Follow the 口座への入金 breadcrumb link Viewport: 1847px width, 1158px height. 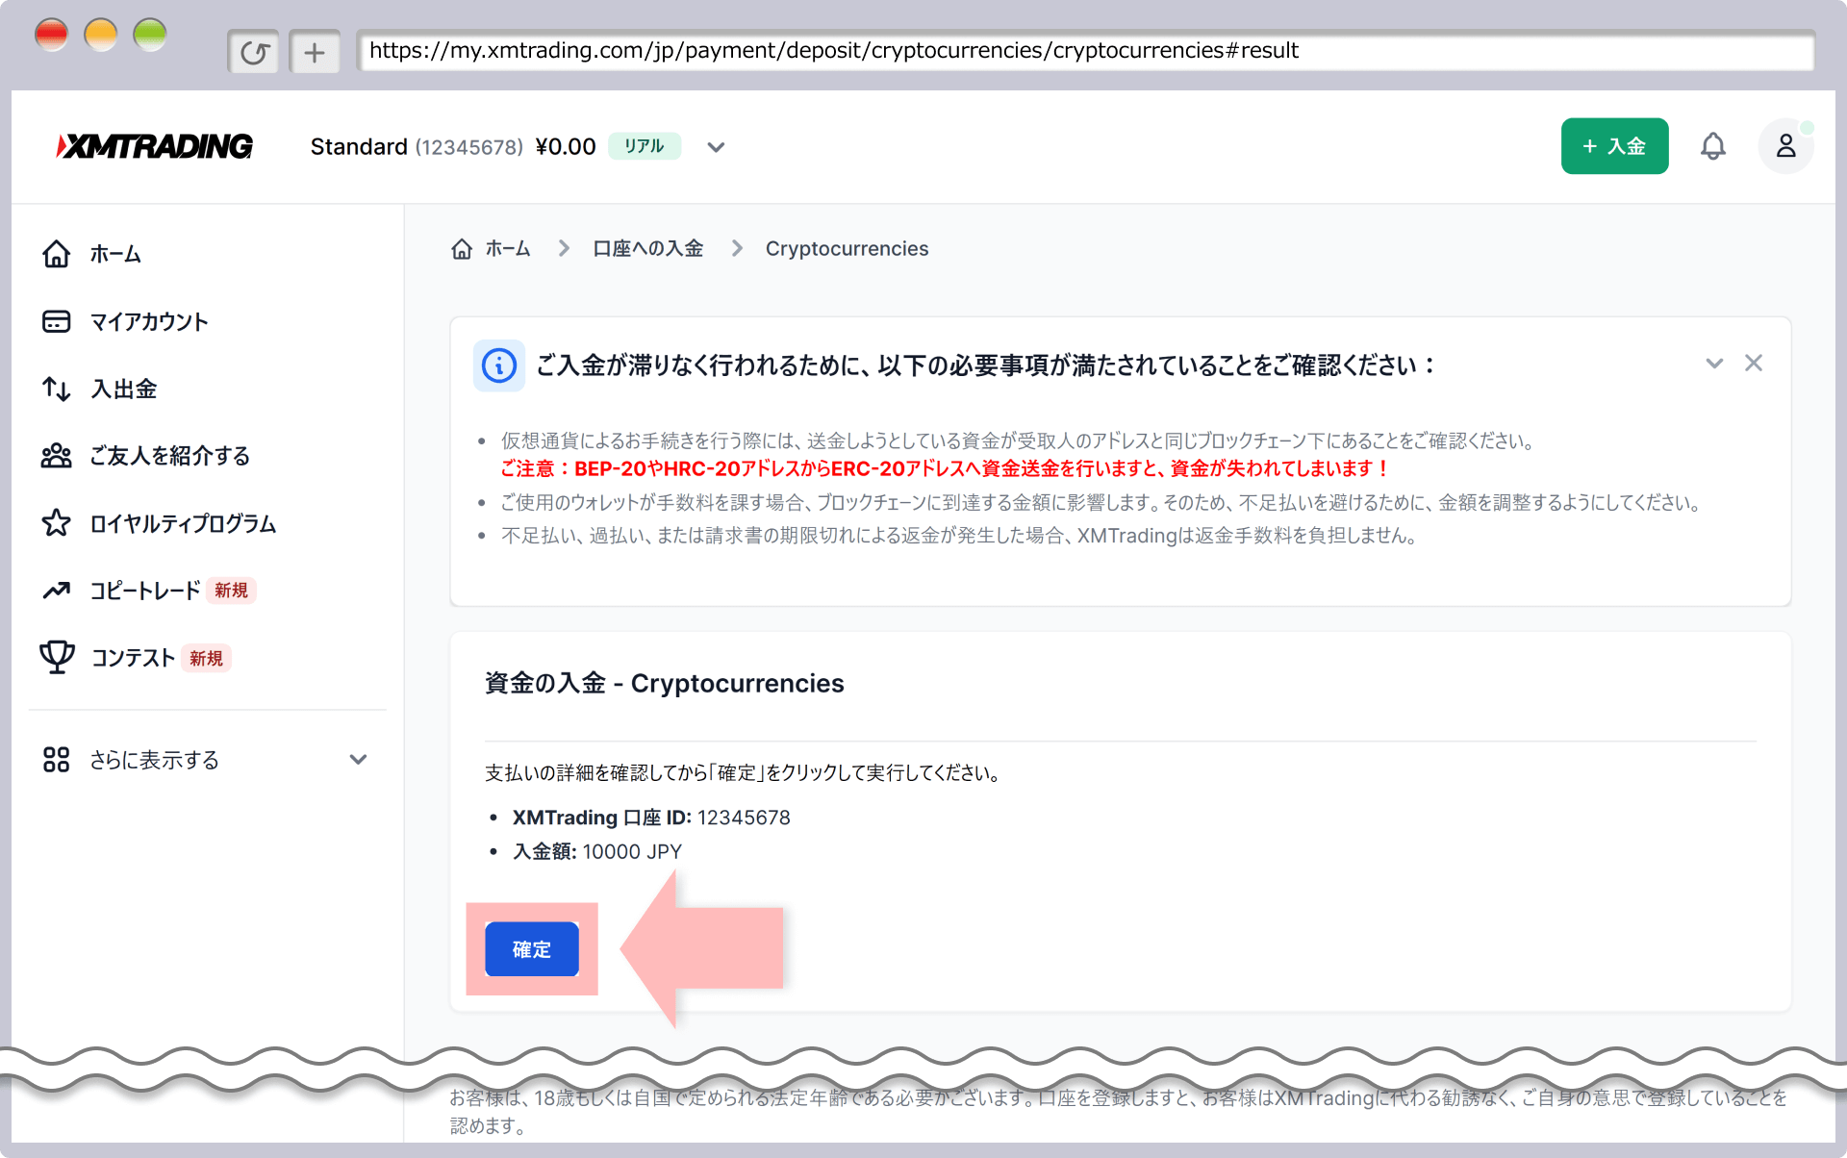pos(647,249)
